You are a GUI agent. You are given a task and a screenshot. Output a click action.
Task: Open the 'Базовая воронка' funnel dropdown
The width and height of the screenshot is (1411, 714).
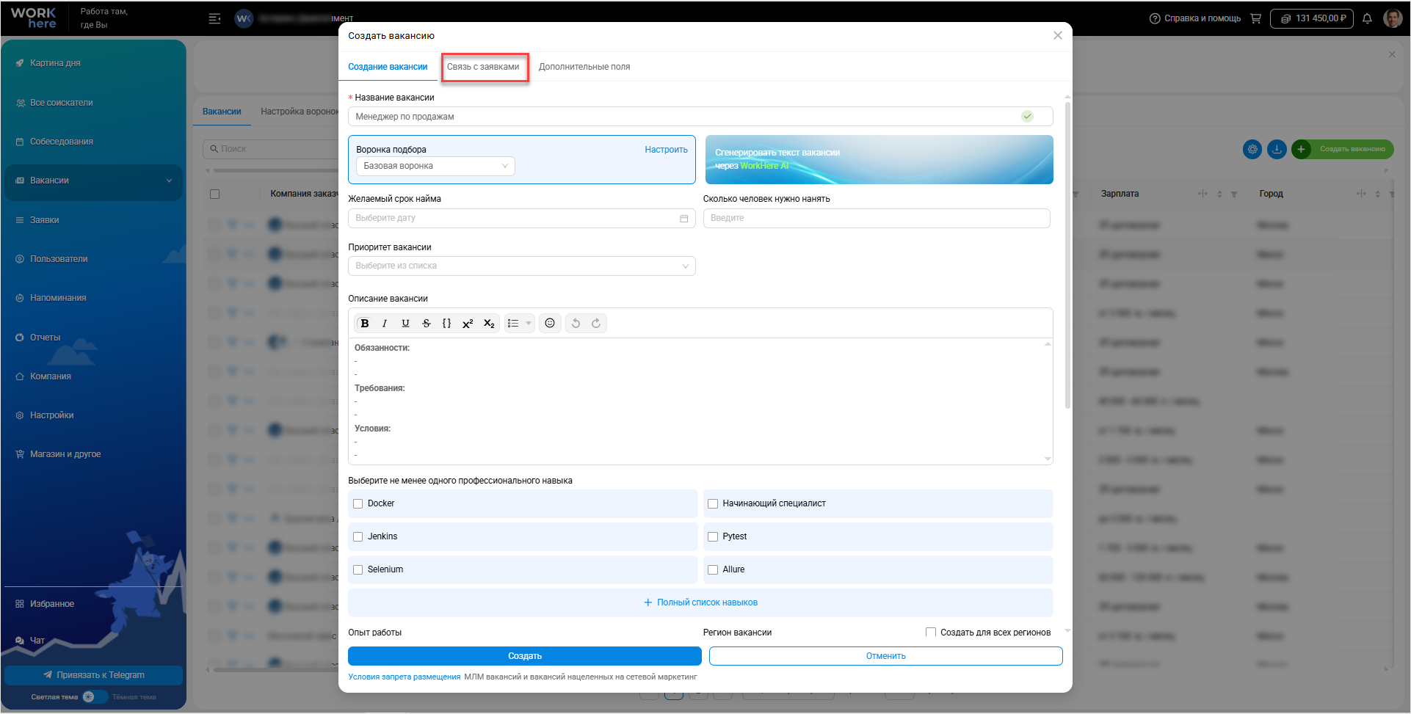point(435,167)
